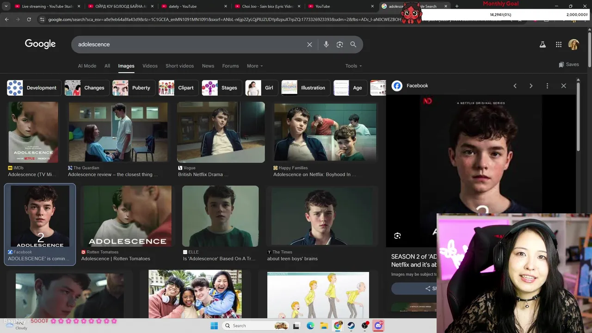Open the group of teens photo thumbnail
Screen dimensions: 592x333
pyautogui.click(x=195, y=295)
